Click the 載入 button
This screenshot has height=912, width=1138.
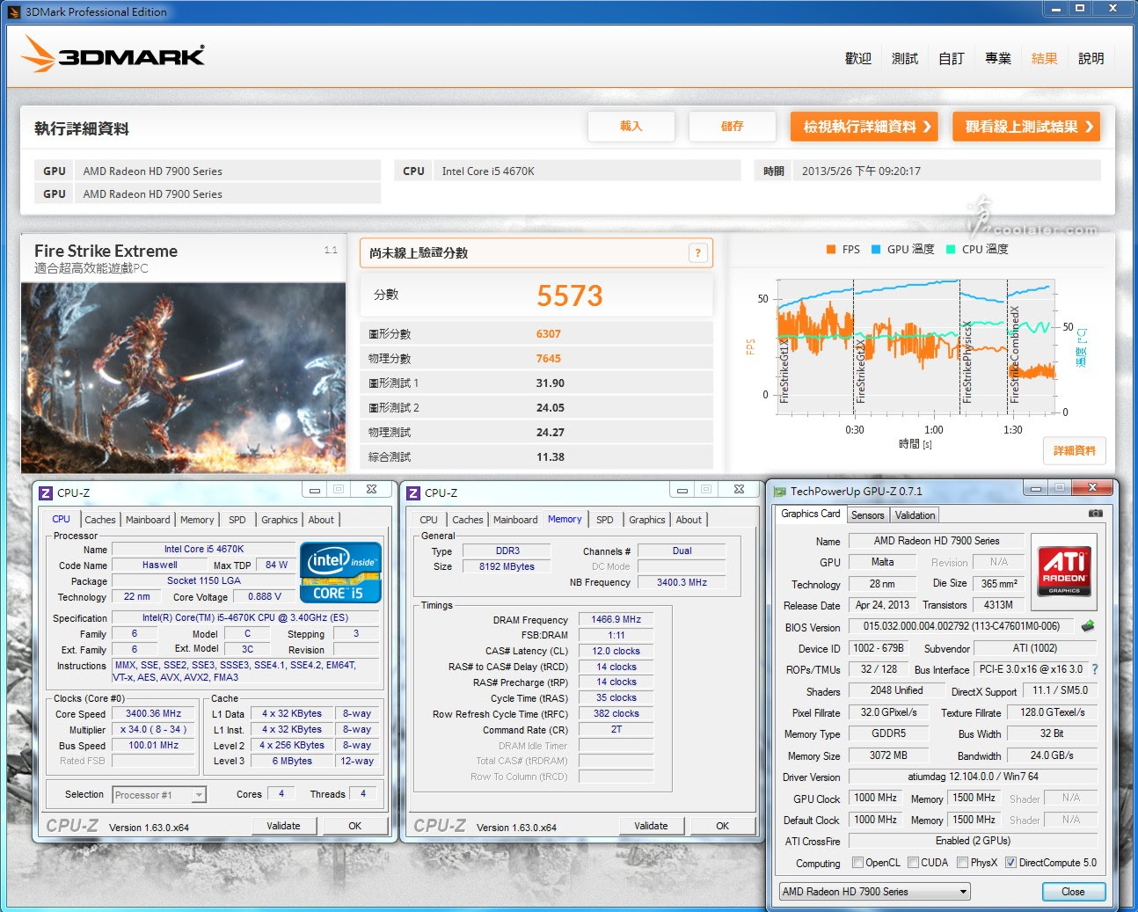pos(631,127)
